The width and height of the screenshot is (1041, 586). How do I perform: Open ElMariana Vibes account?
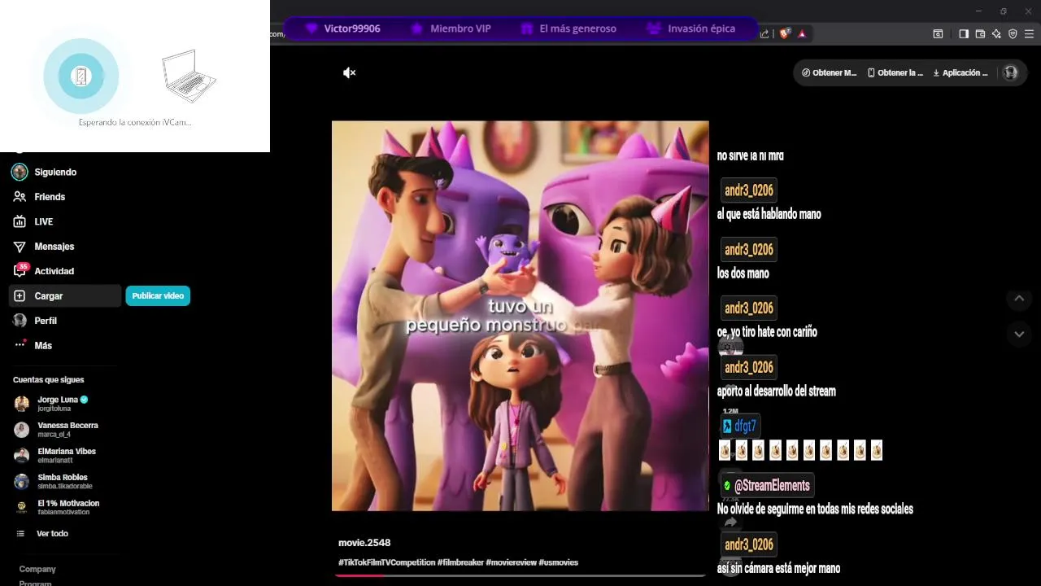click(x=55, y=455)
